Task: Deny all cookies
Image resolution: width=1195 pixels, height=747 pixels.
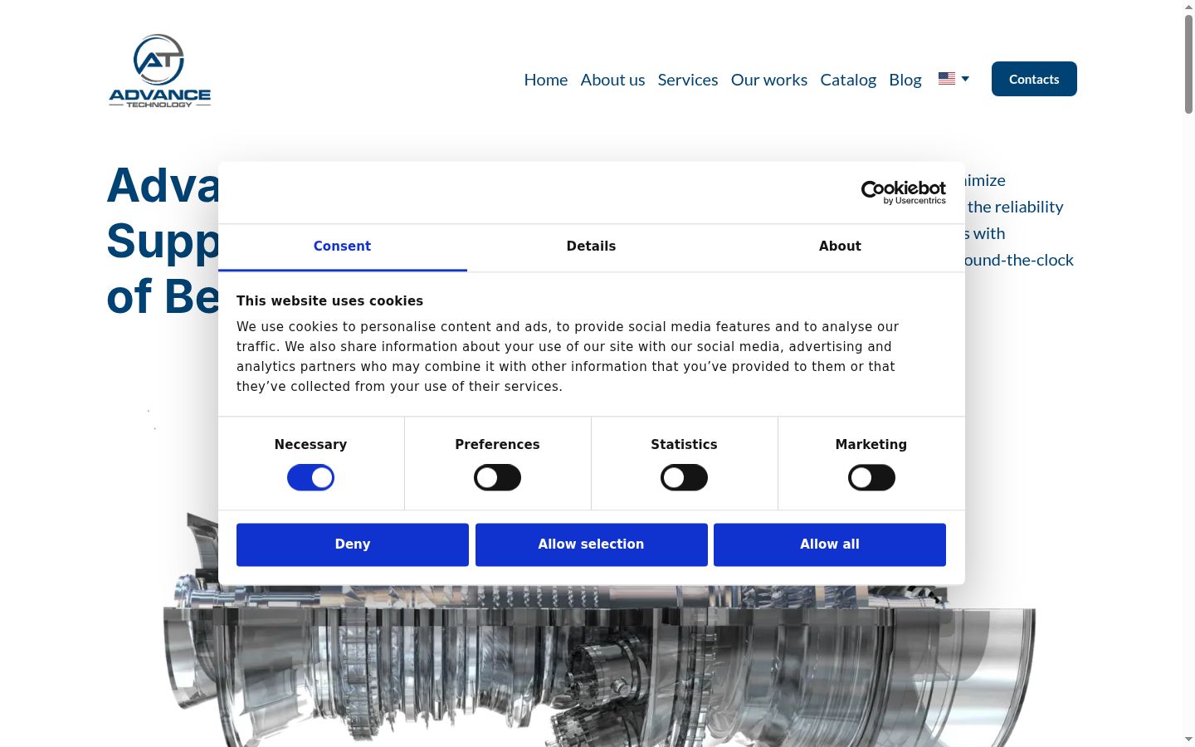Action: [x=353, y=544]
